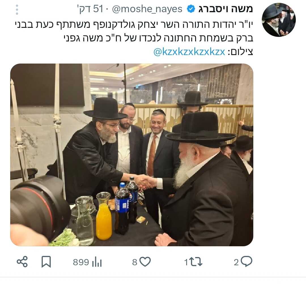
Task: Open the @moshe_nayes handle link
Action: 147,9
